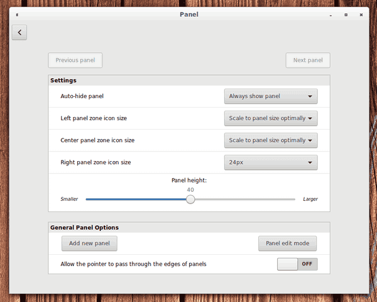Click slider track near Larger end

coord(288,199)
